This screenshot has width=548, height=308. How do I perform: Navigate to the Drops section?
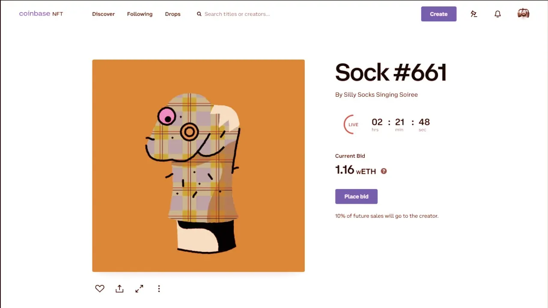tap(173, 14)
